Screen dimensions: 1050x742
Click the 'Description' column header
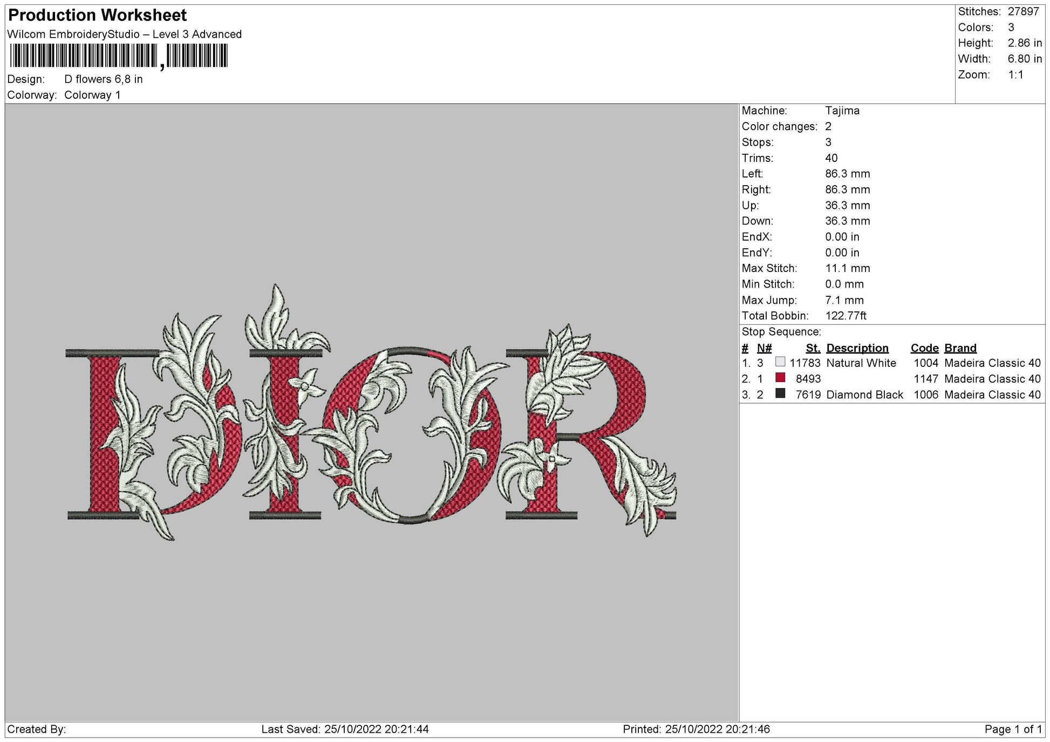click(x=857, y=348)
